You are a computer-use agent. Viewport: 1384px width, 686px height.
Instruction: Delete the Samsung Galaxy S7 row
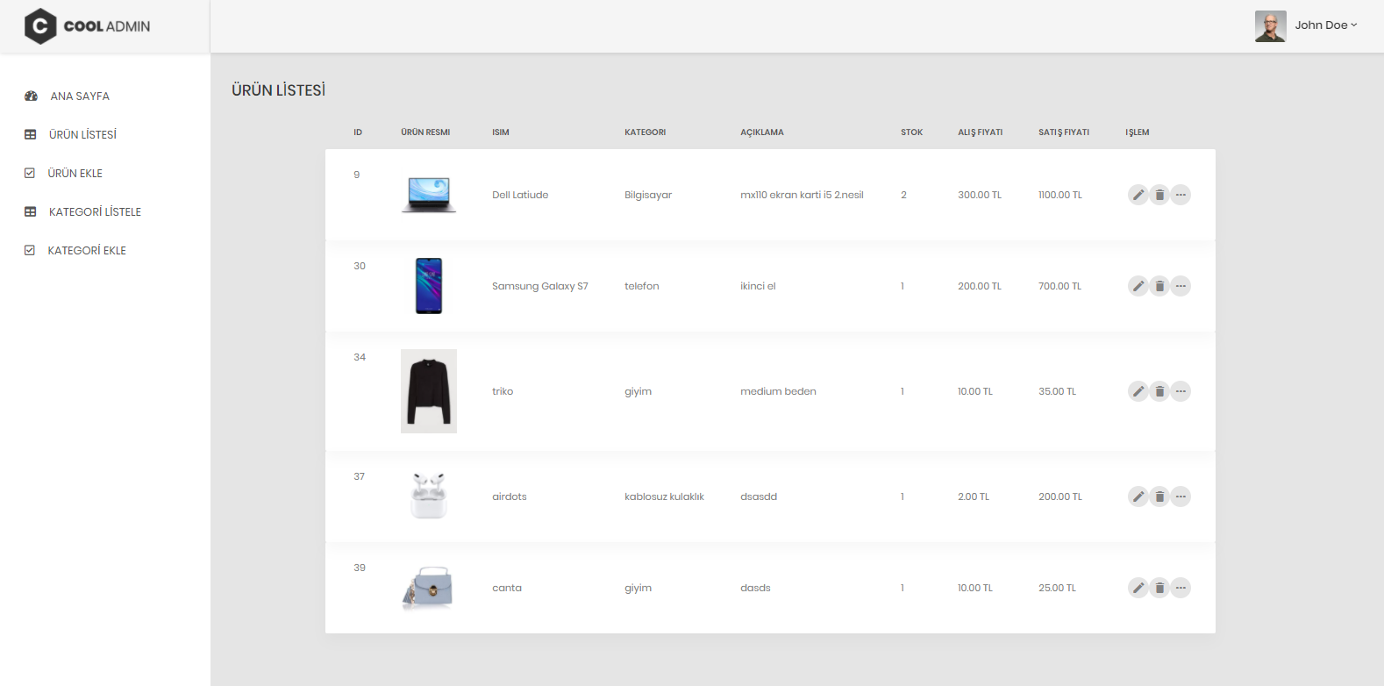(x=1159, y=286)
